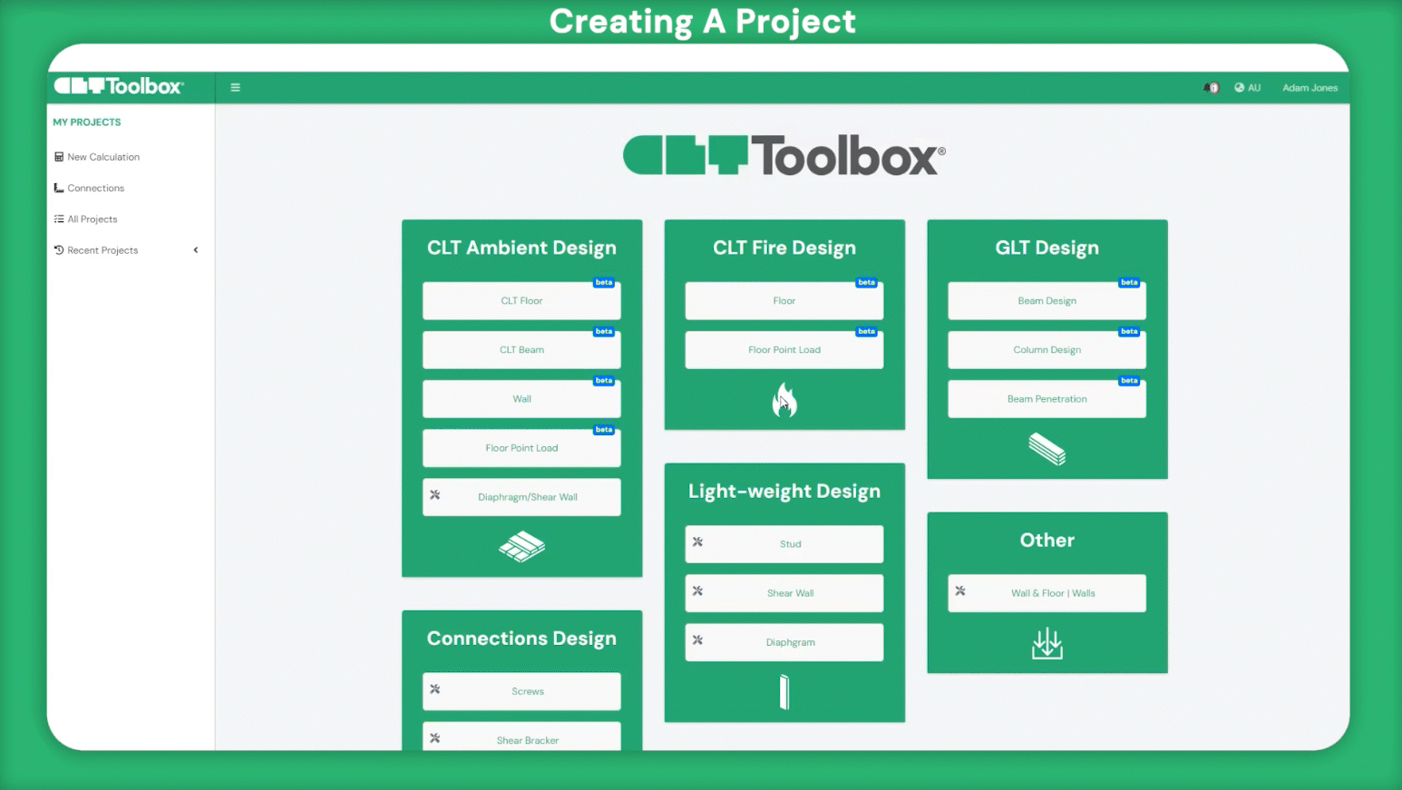Screen dimensions: 1402x790
Task: Go to All Projects in sidebar
Action: (92, 219)
